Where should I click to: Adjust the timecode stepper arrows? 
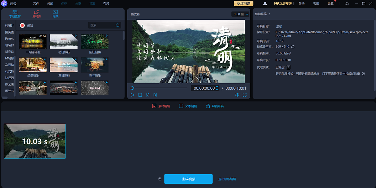coord(217,88)
